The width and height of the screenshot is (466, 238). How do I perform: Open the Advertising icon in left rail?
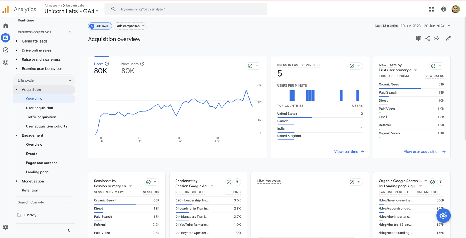[x=6, y=62]
